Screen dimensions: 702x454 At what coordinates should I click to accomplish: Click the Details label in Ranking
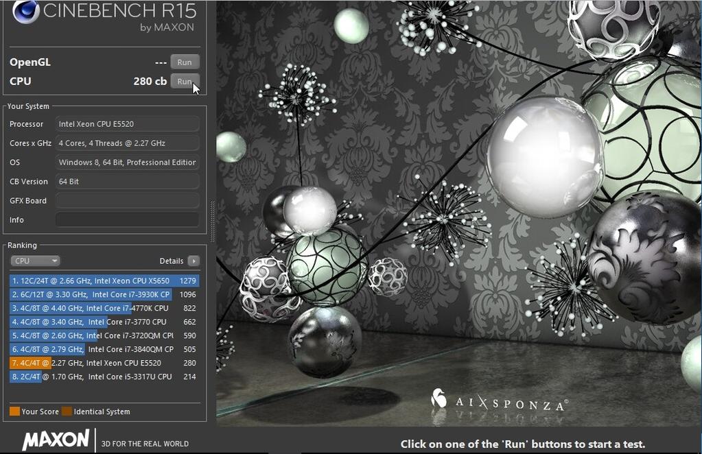click(x=172, y=261)
